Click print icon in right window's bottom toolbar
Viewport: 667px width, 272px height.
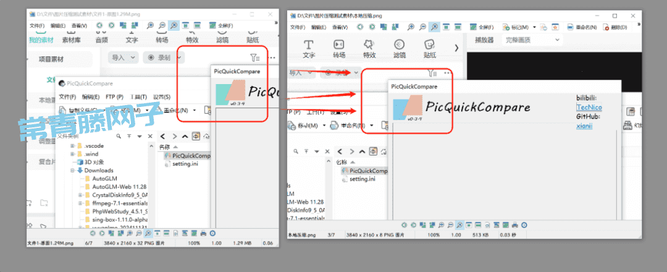(x=515, y=224)
